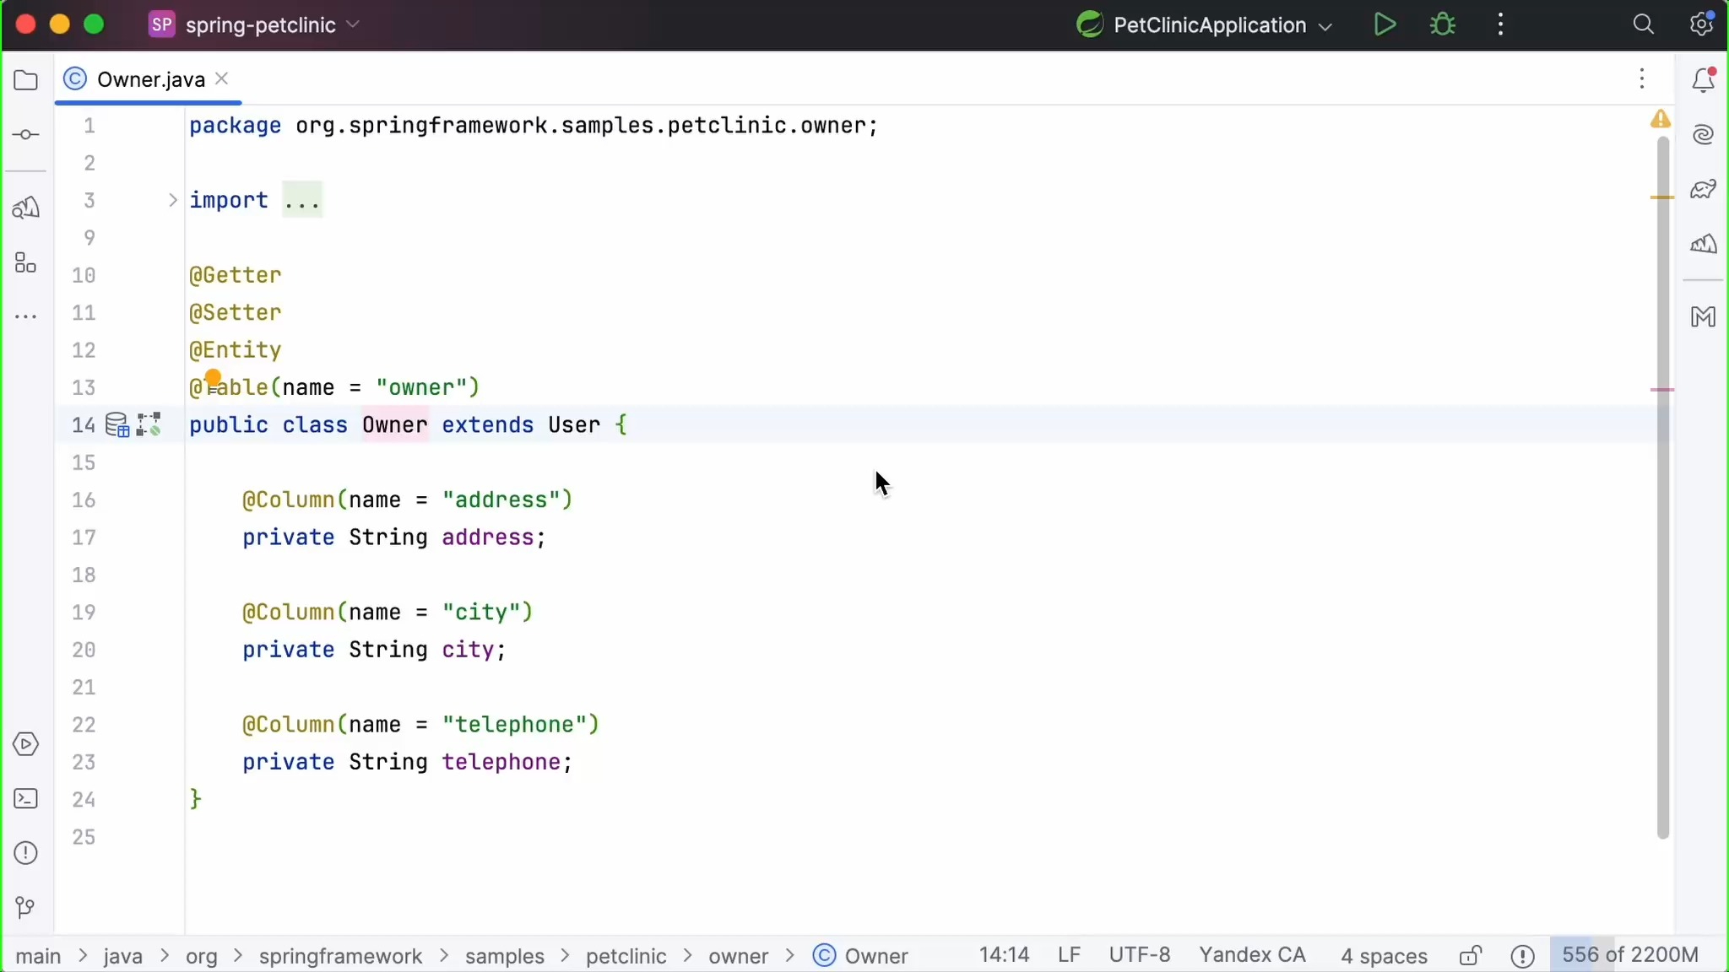Click the petclinic breadcrumb
This screenshot has width=1729, height=972.
626,956
